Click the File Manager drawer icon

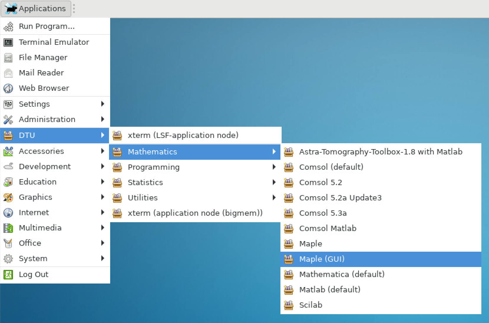coord(8,58)
